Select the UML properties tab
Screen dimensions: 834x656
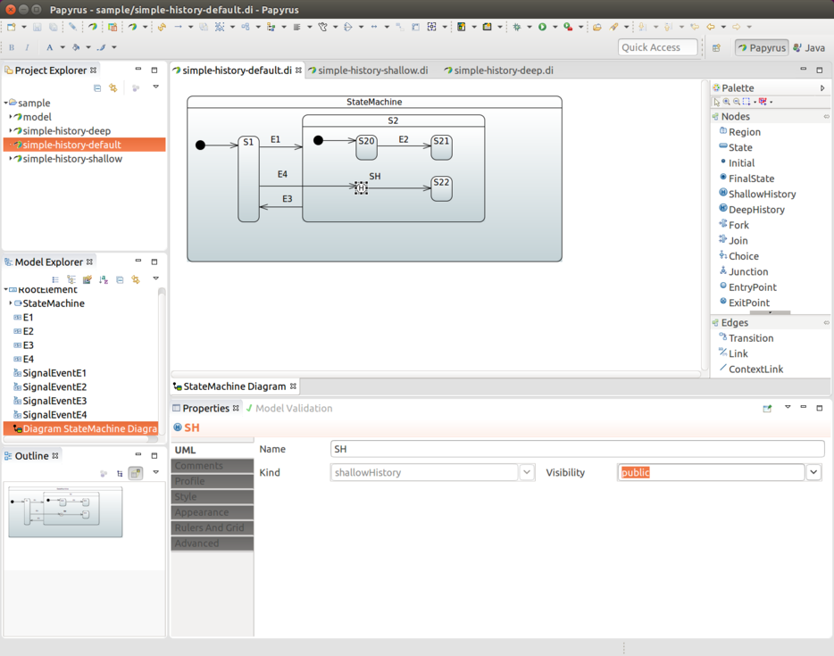[x=213, y=450]
